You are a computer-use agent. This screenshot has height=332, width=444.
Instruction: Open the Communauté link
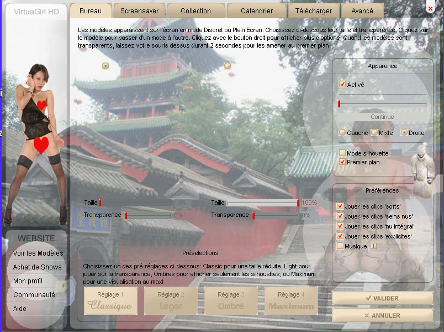click(34, 295)
